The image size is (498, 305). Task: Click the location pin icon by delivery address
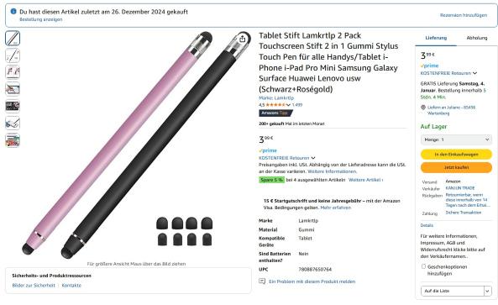423,108
